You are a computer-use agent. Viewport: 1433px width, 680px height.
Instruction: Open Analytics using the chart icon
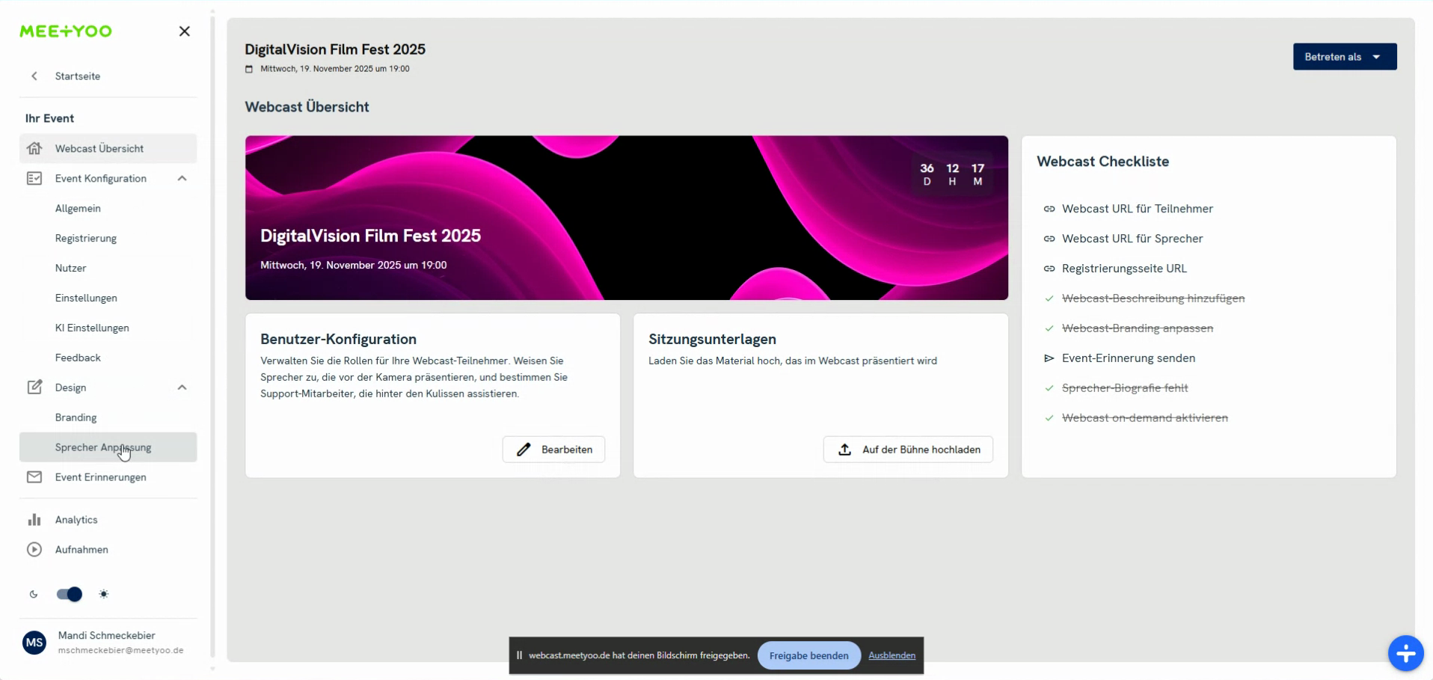[x=34, y=520]
